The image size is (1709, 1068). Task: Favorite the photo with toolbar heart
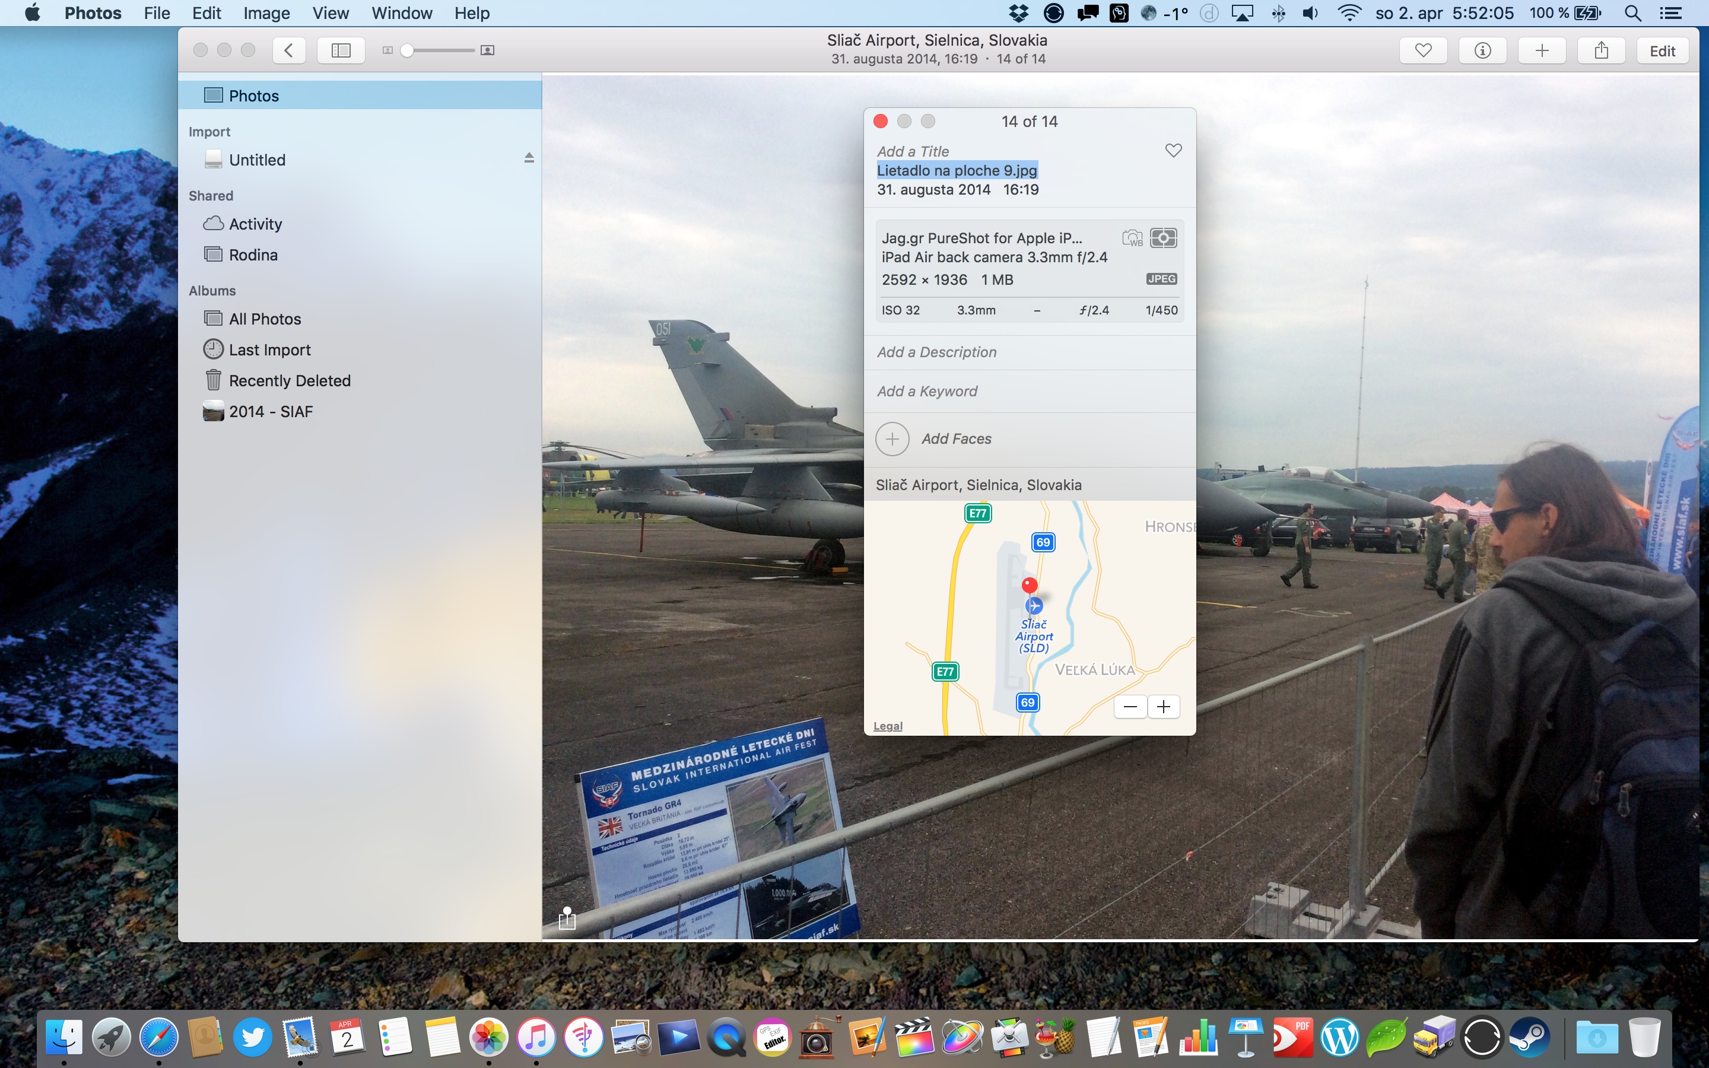point(1423,50)
